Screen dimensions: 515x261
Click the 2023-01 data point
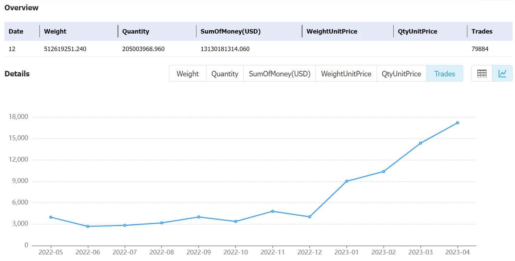347,181
